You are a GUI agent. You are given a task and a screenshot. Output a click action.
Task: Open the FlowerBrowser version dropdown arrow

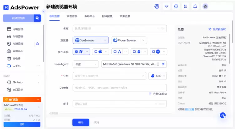click(143, 40)
